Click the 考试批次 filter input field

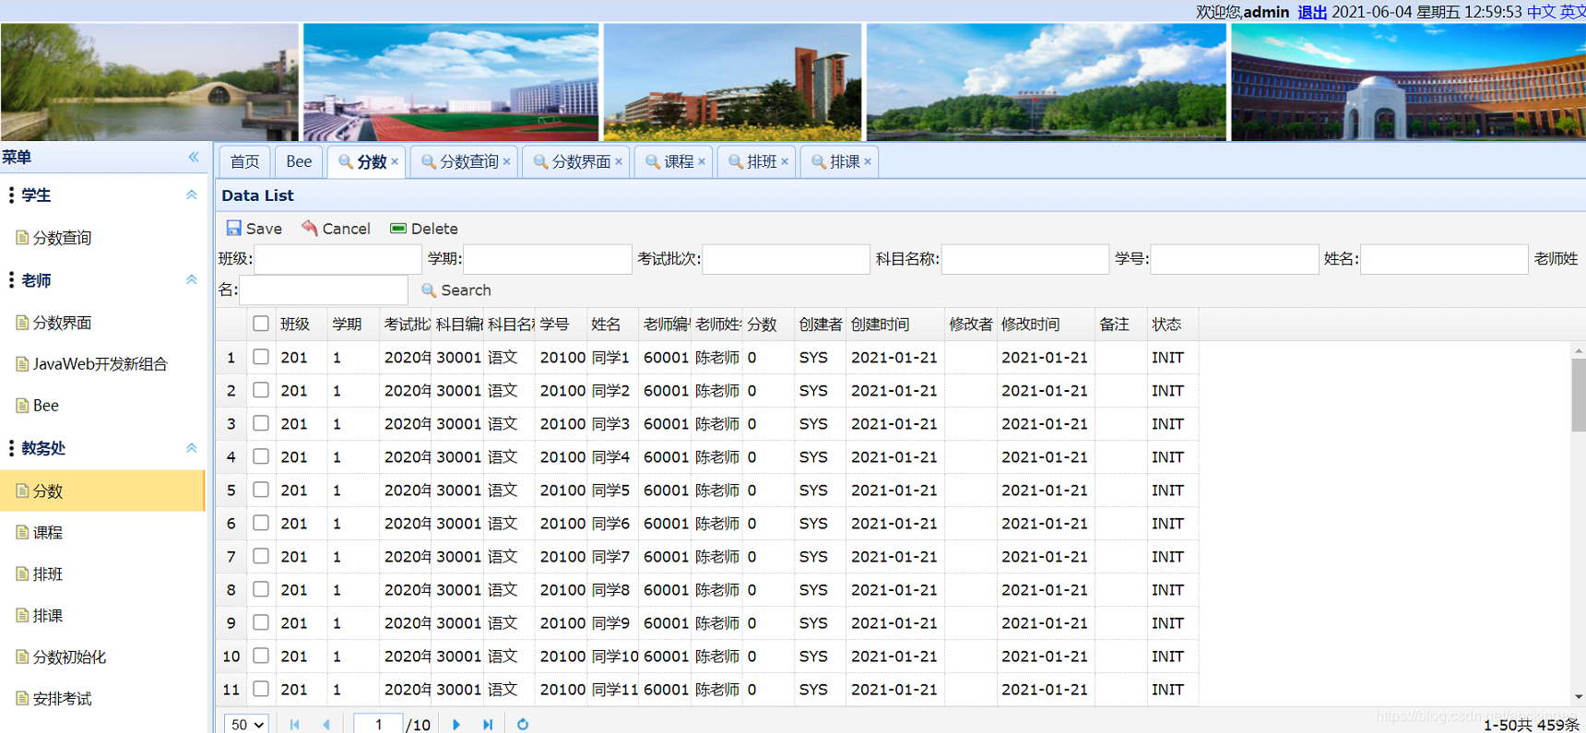786,259
